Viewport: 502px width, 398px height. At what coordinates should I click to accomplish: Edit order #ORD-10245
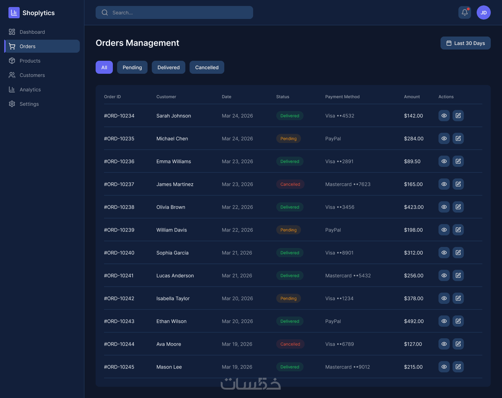click(458, 367)
